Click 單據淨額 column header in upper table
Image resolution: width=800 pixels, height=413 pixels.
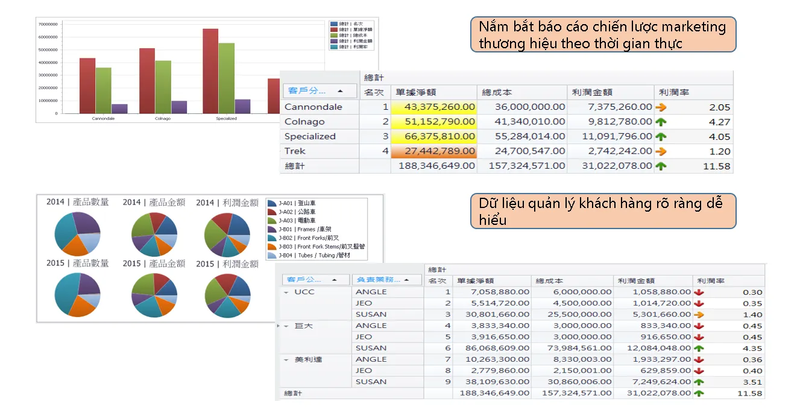point(433,92)
